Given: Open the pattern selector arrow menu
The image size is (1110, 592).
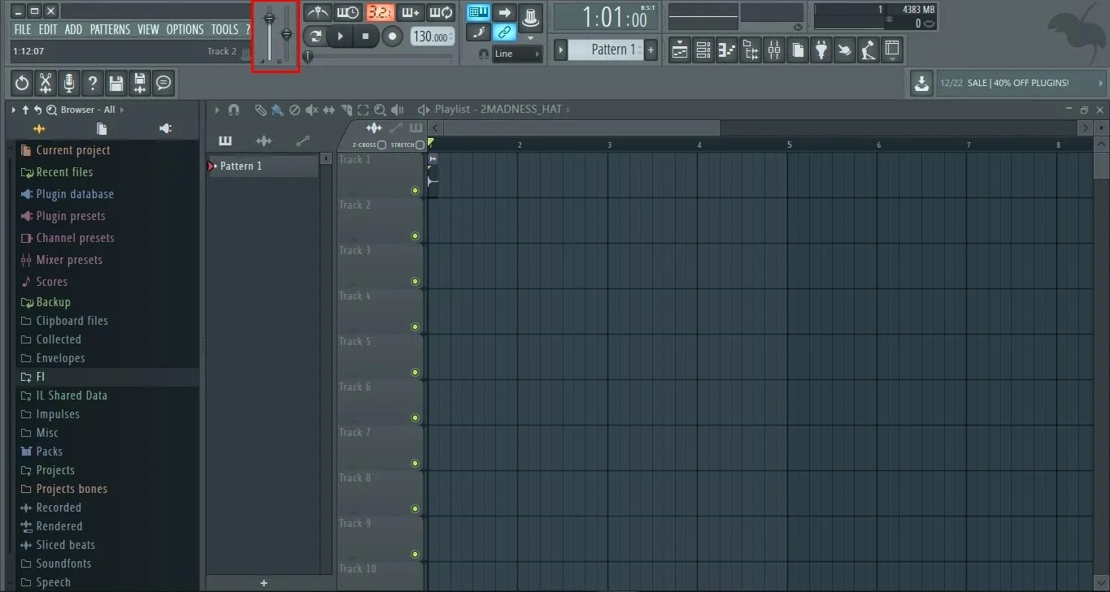Looking at the screenshot, I should 560,50.
